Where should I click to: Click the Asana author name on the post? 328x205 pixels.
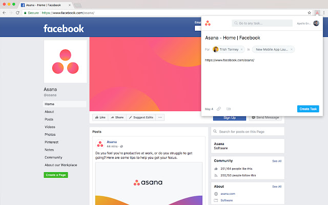coord(112,142)
